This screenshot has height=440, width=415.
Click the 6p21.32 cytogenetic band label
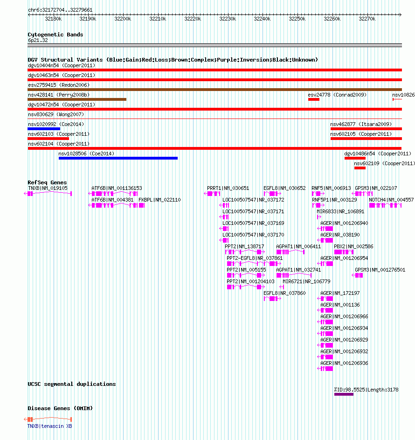[x=38, y=41]
